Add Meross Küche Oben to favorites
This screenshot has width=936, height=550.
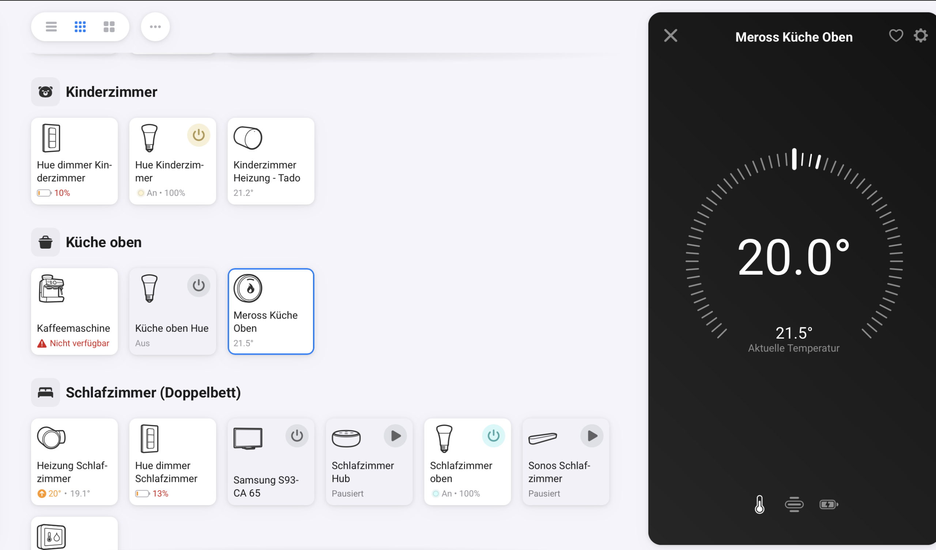[896, 36]
